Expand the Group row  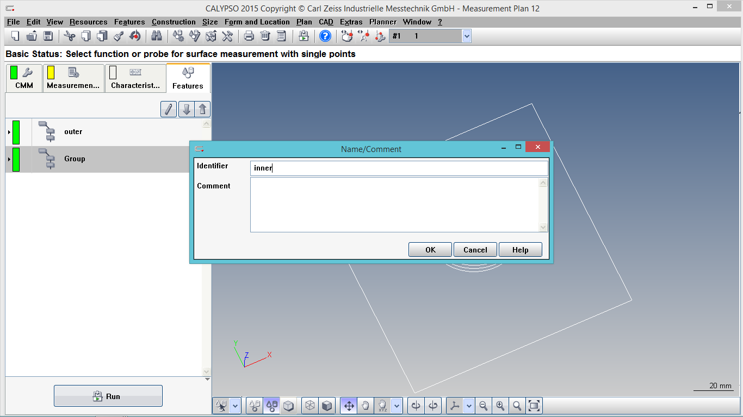coord(9,159)
